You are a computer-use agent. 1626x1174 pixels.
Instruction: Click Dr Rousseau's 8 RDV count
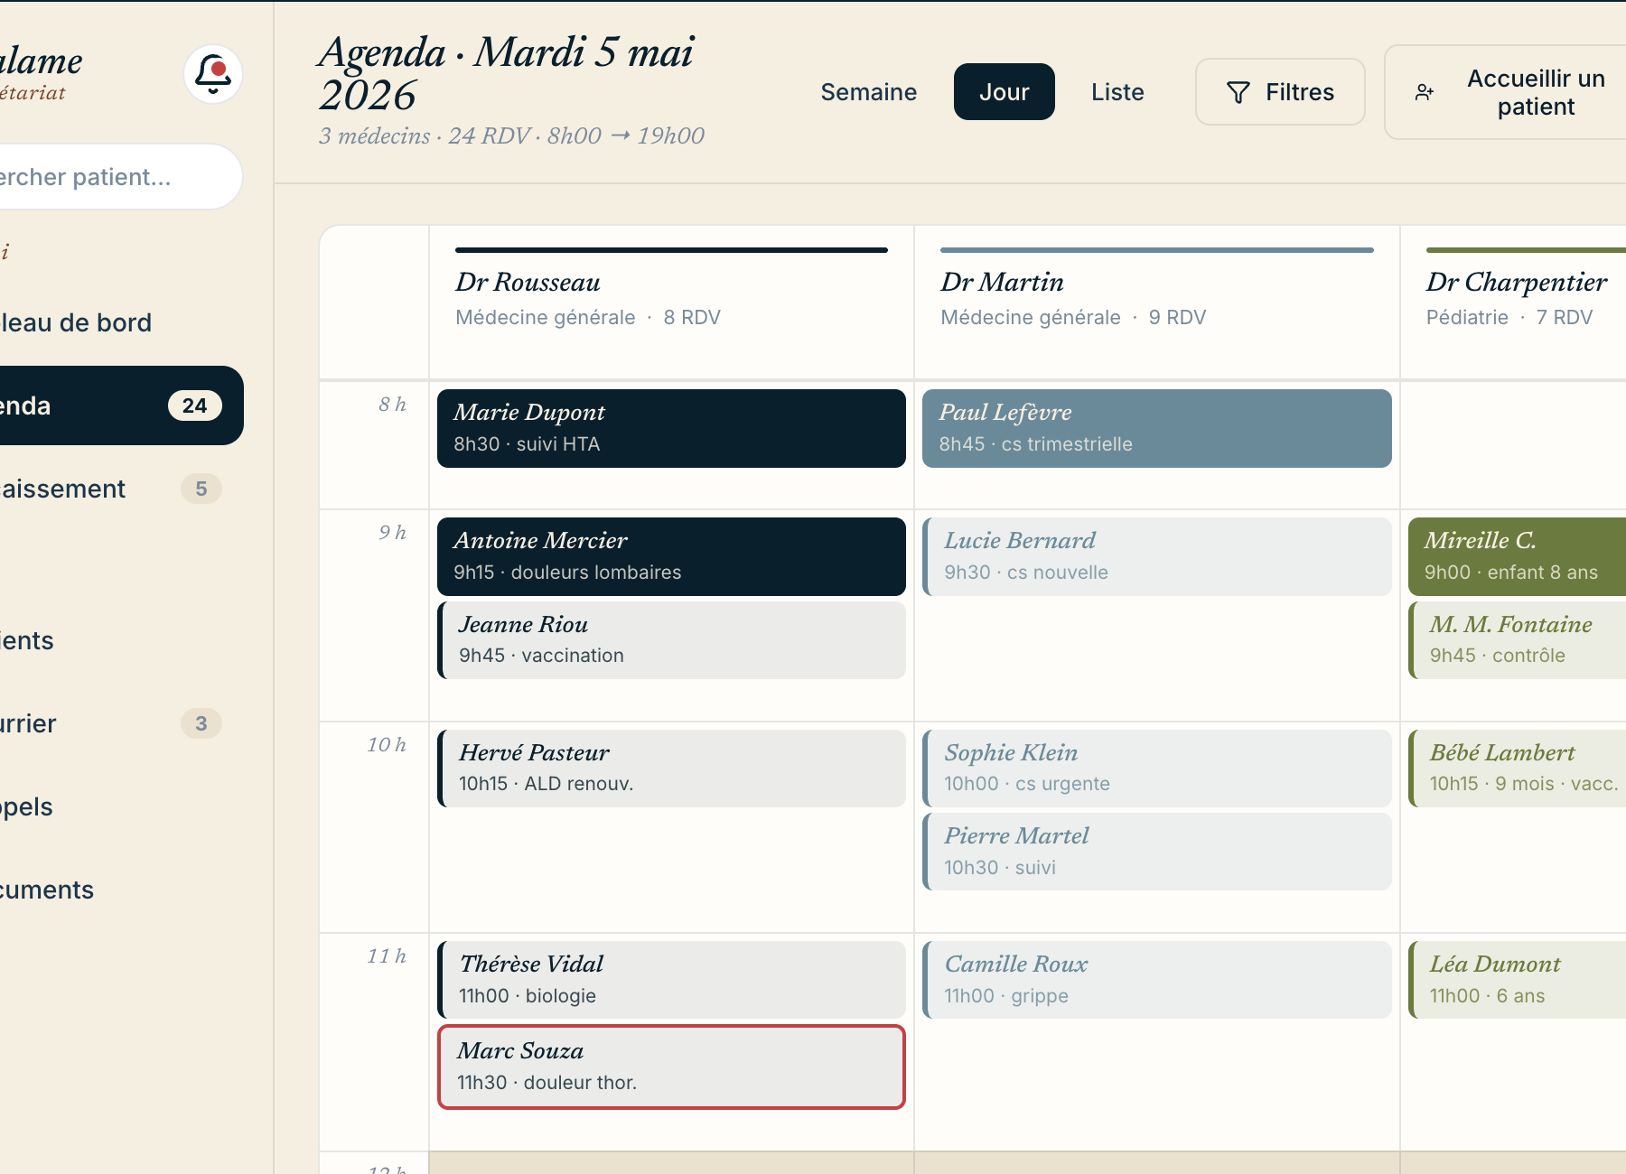point(692,317)
